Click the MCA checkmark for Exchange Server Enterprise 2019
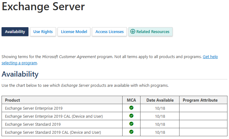Image resolution: width=229 pixels, height=139 pixels. point(131,108)
